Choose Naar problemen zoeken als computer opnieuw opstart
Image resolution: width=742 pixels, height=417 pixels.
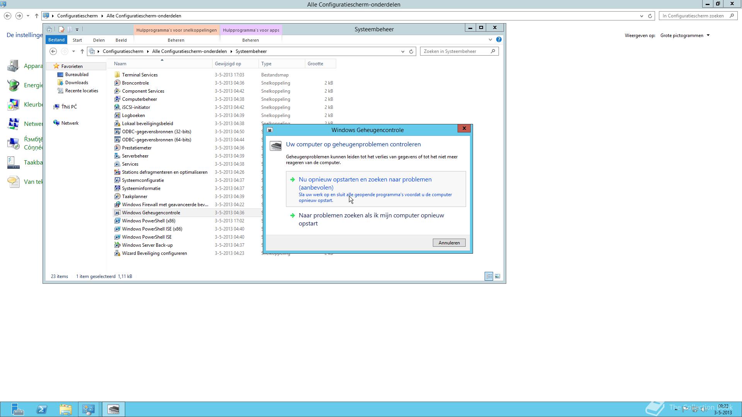coord(376,219)
